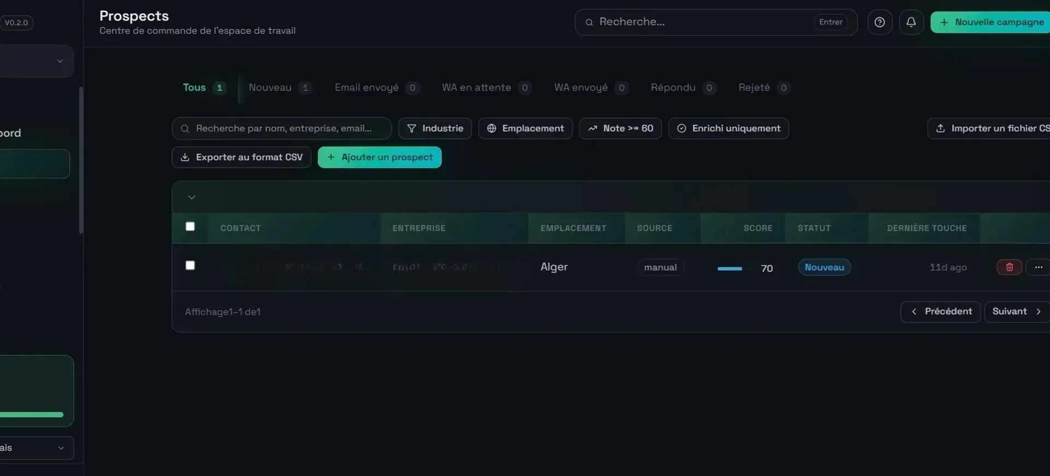Focus the Recherche par nom, entreprise search field
1050x476 pixels.
coord(282,129)
